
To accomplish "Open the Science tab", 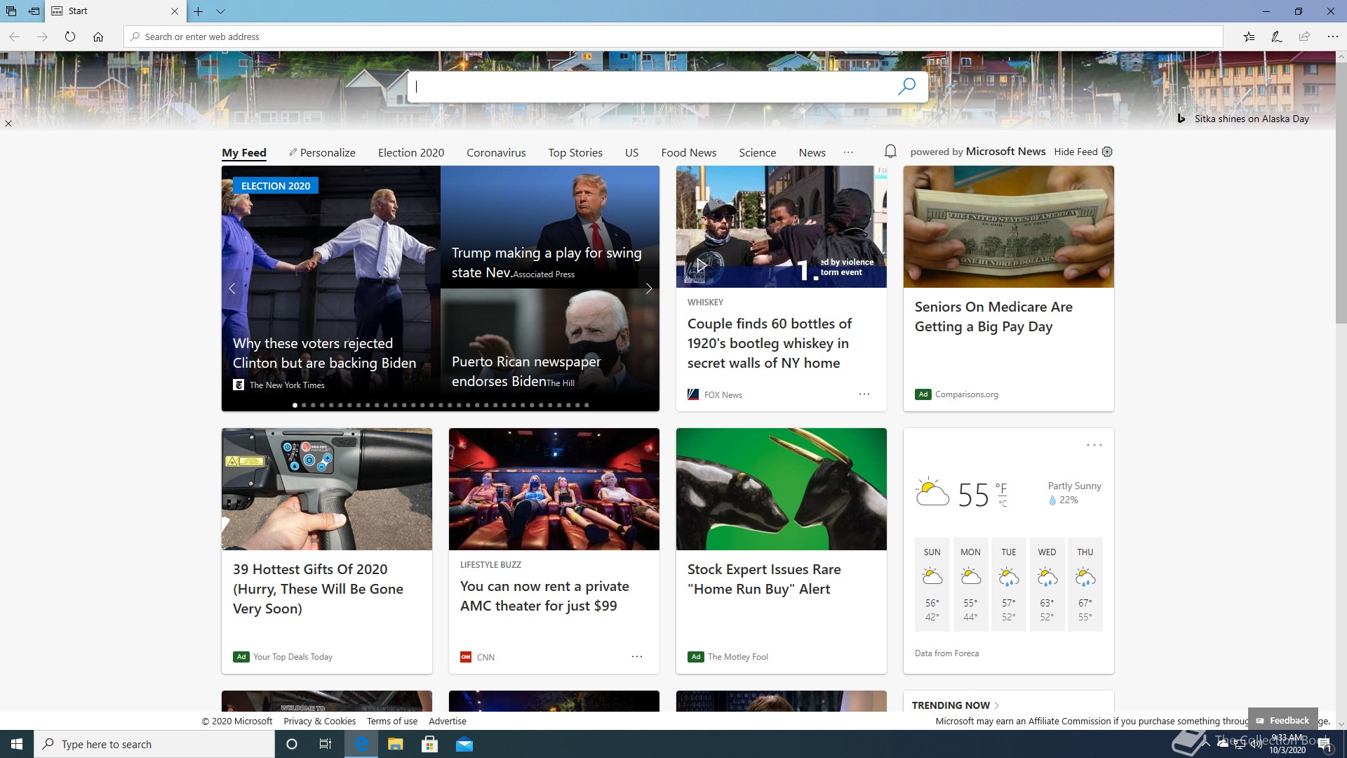I will coord(758,152).
